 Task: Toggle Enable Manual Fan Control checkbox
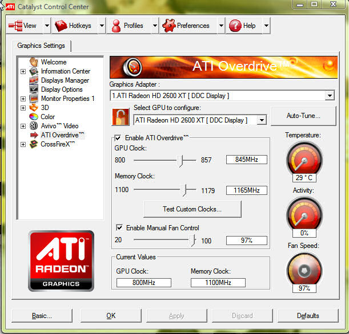119,227
